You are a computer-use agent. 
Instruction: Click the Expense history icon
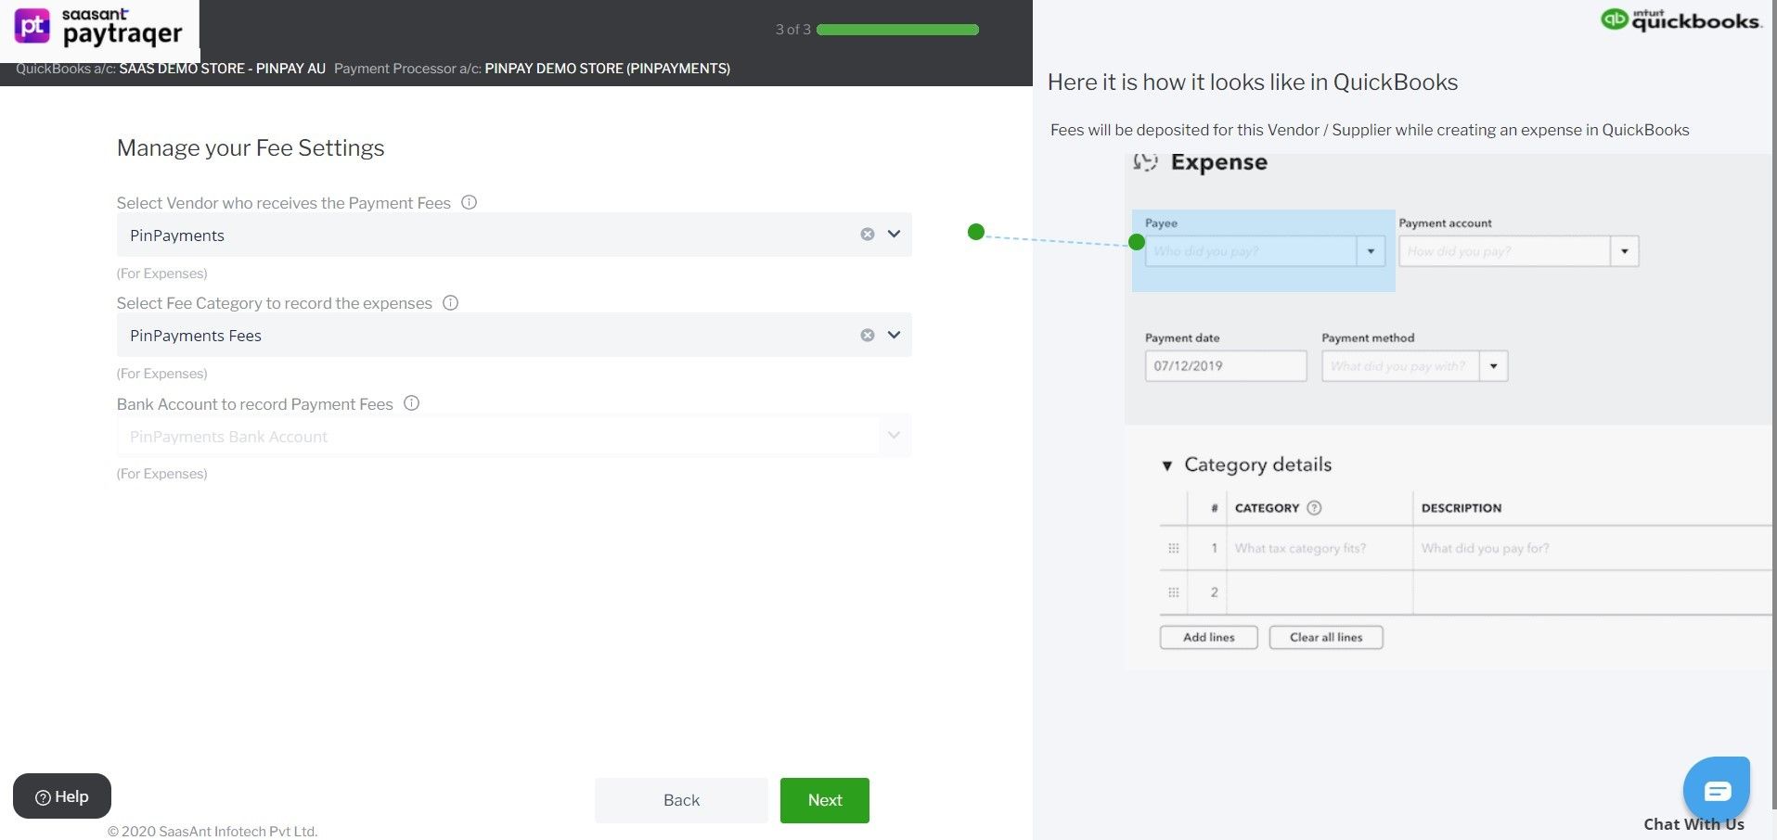tap(1146, 162)
